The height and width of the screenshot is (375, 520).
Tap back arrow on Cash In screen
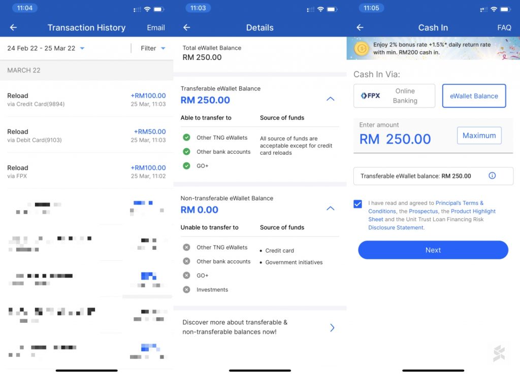point(360,27)
